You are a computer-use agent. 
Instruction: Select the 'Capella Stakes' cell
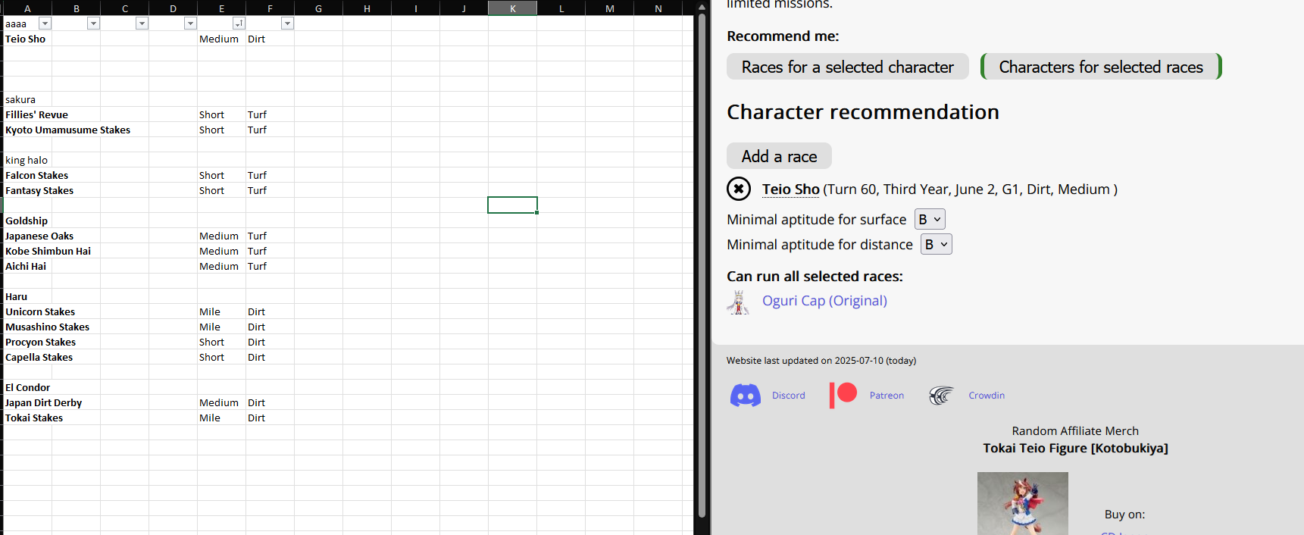coord(28,357)
